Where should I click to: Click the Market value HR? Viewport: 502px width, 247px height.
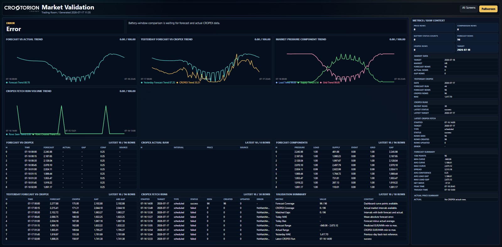[446, 63]
